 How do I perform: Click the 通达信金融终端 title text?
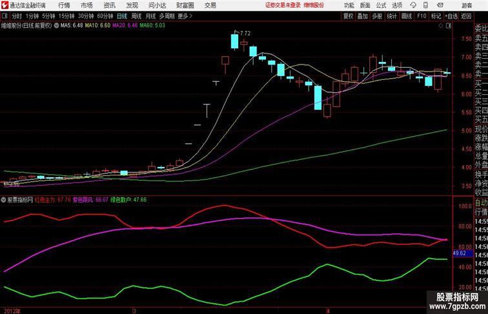(x=27, y=5)
